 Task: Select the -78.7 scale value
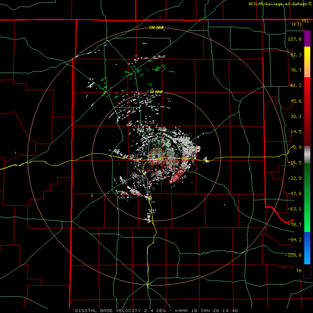(x=295, y=225)
